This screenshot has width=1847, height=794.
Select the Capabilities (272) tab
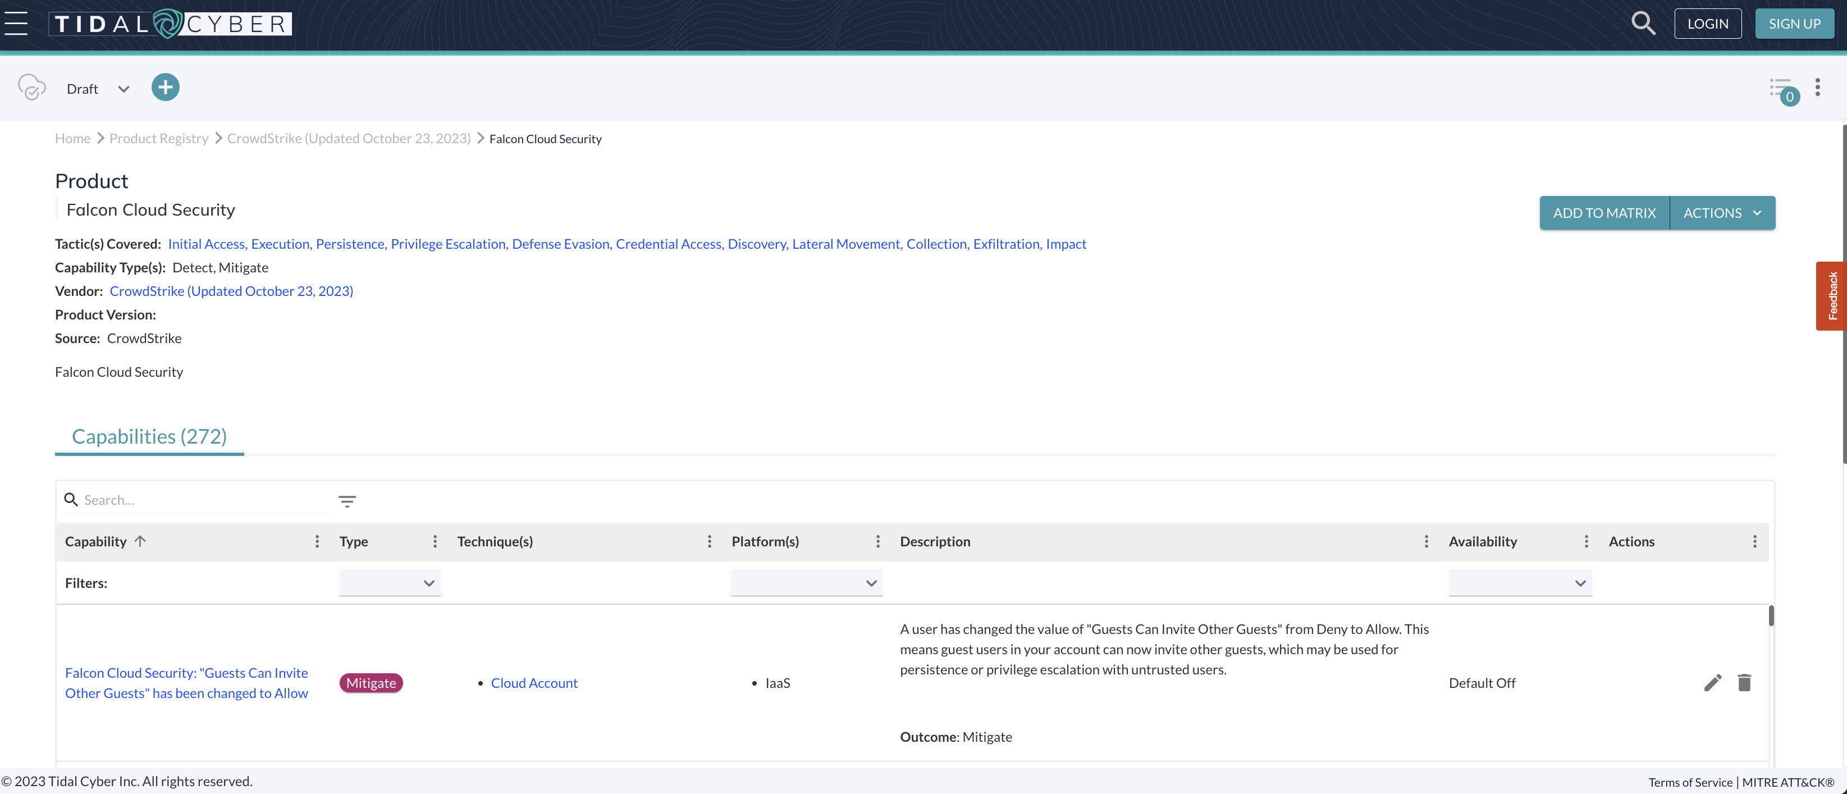149,436
